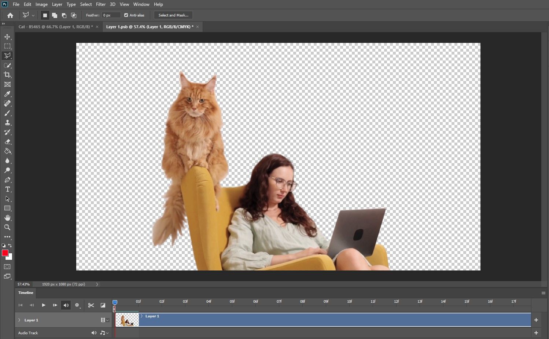Activate the Crop tool
Image resolution: width=549 pixels, height=339 pixels.
[7, 75]
